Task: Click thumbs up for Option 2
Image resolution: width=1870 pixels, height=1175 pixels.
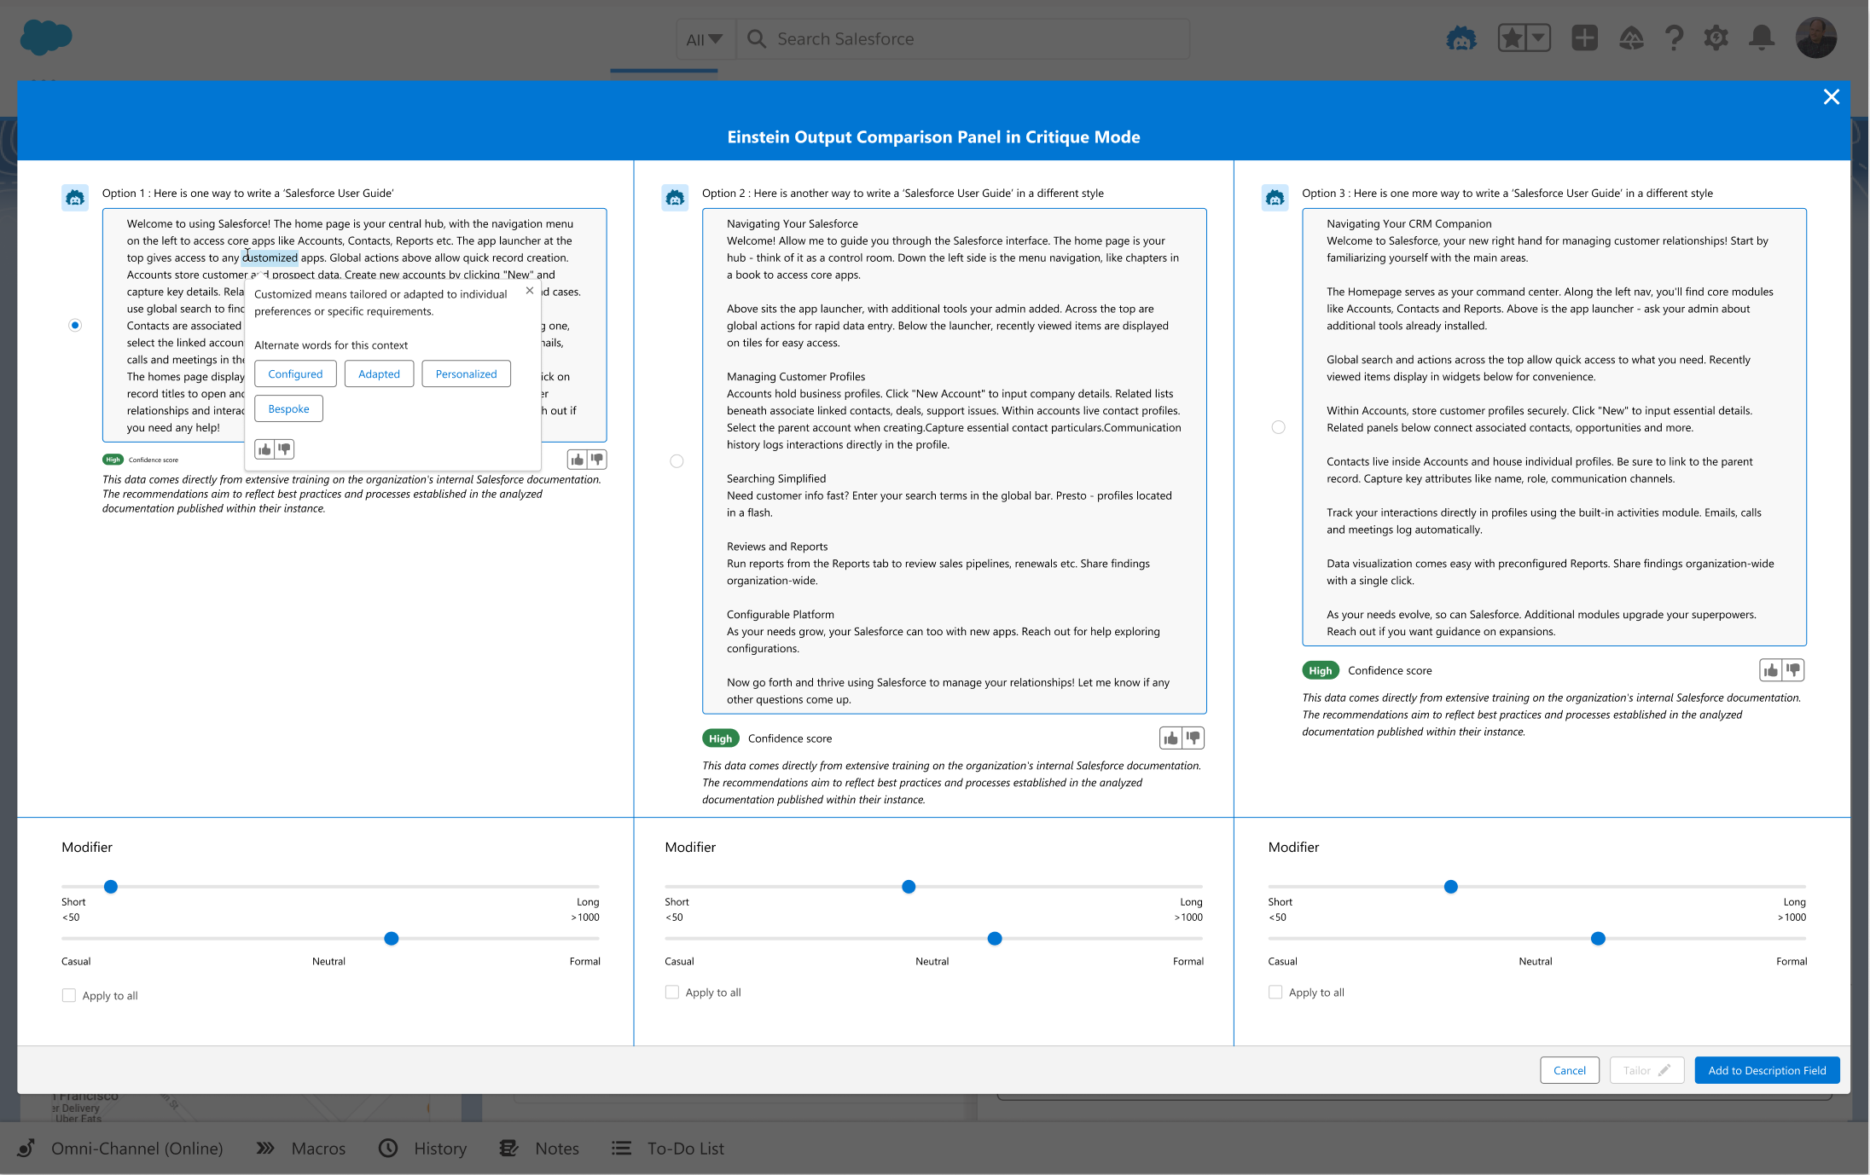Action: click(1170, 738)
